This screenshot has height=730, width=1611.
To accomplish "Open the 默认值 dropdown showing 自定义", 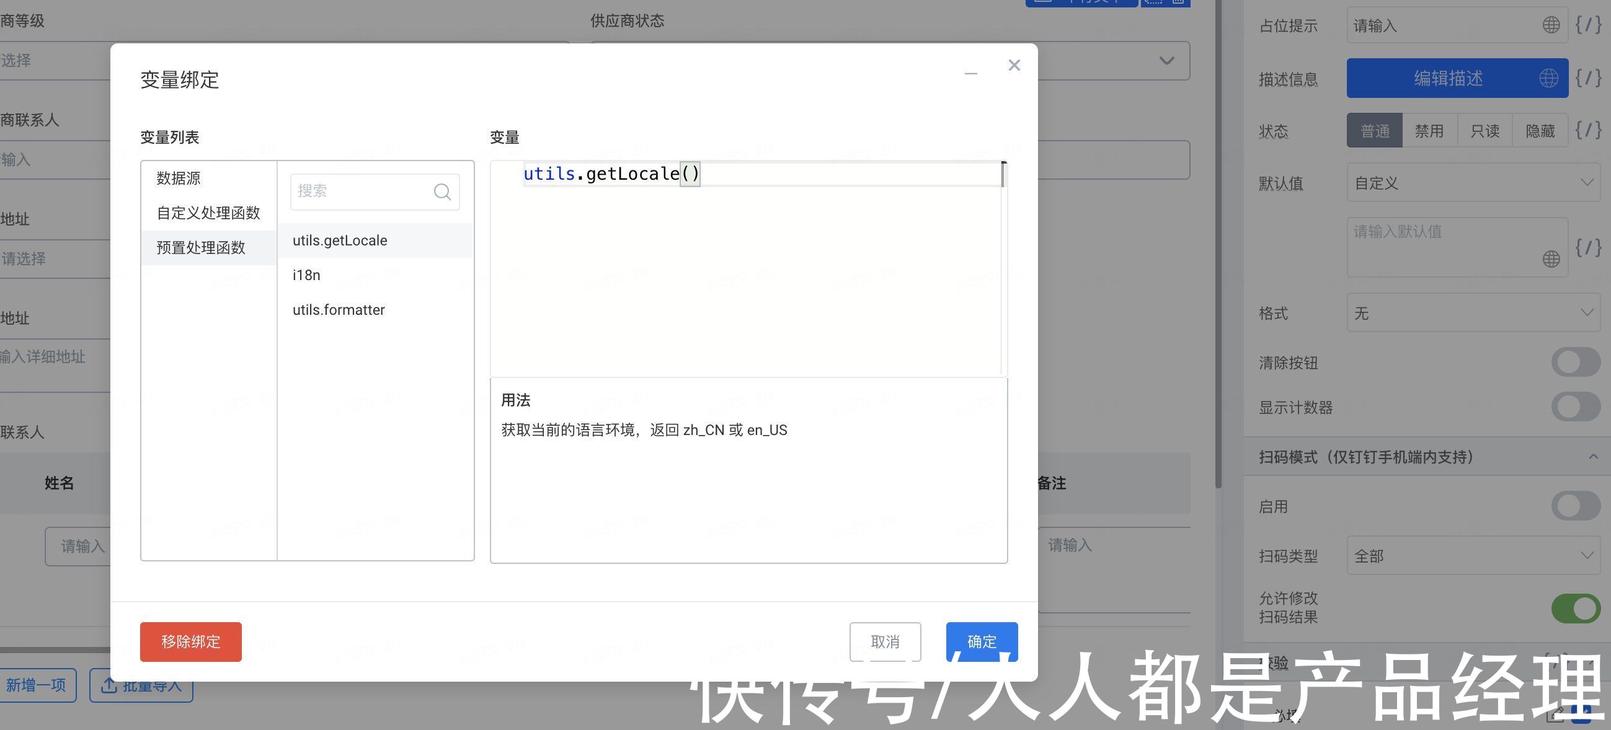I will pyautogui.click(x=1474, y=182).
